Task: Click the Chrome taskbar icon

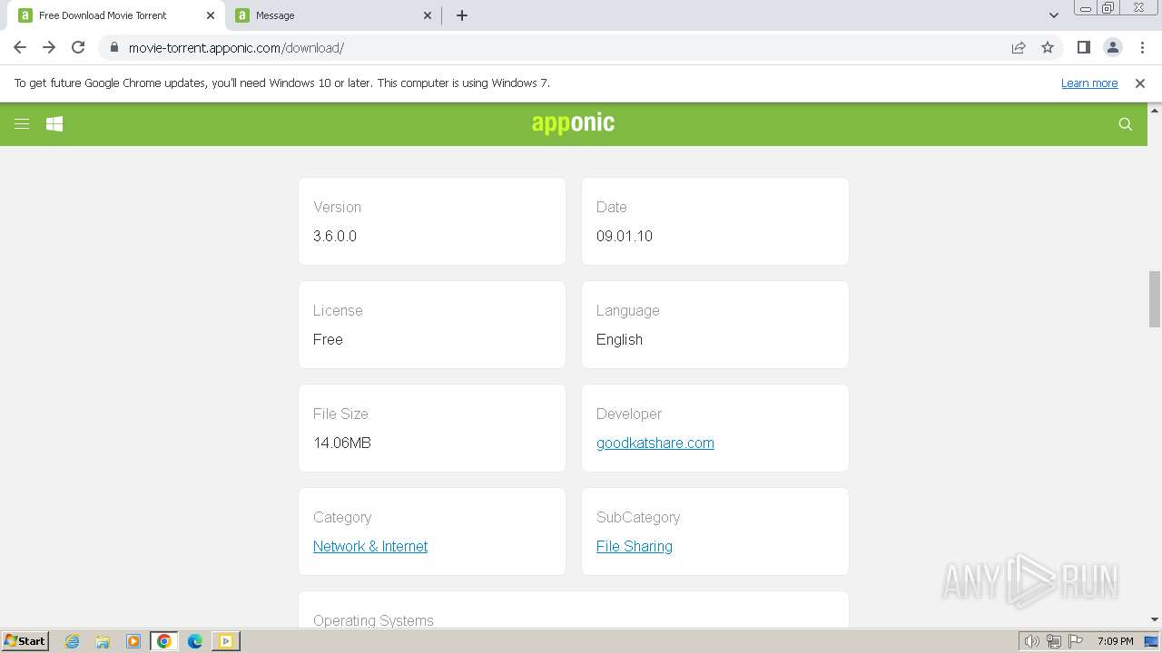Action: point(164,641)
